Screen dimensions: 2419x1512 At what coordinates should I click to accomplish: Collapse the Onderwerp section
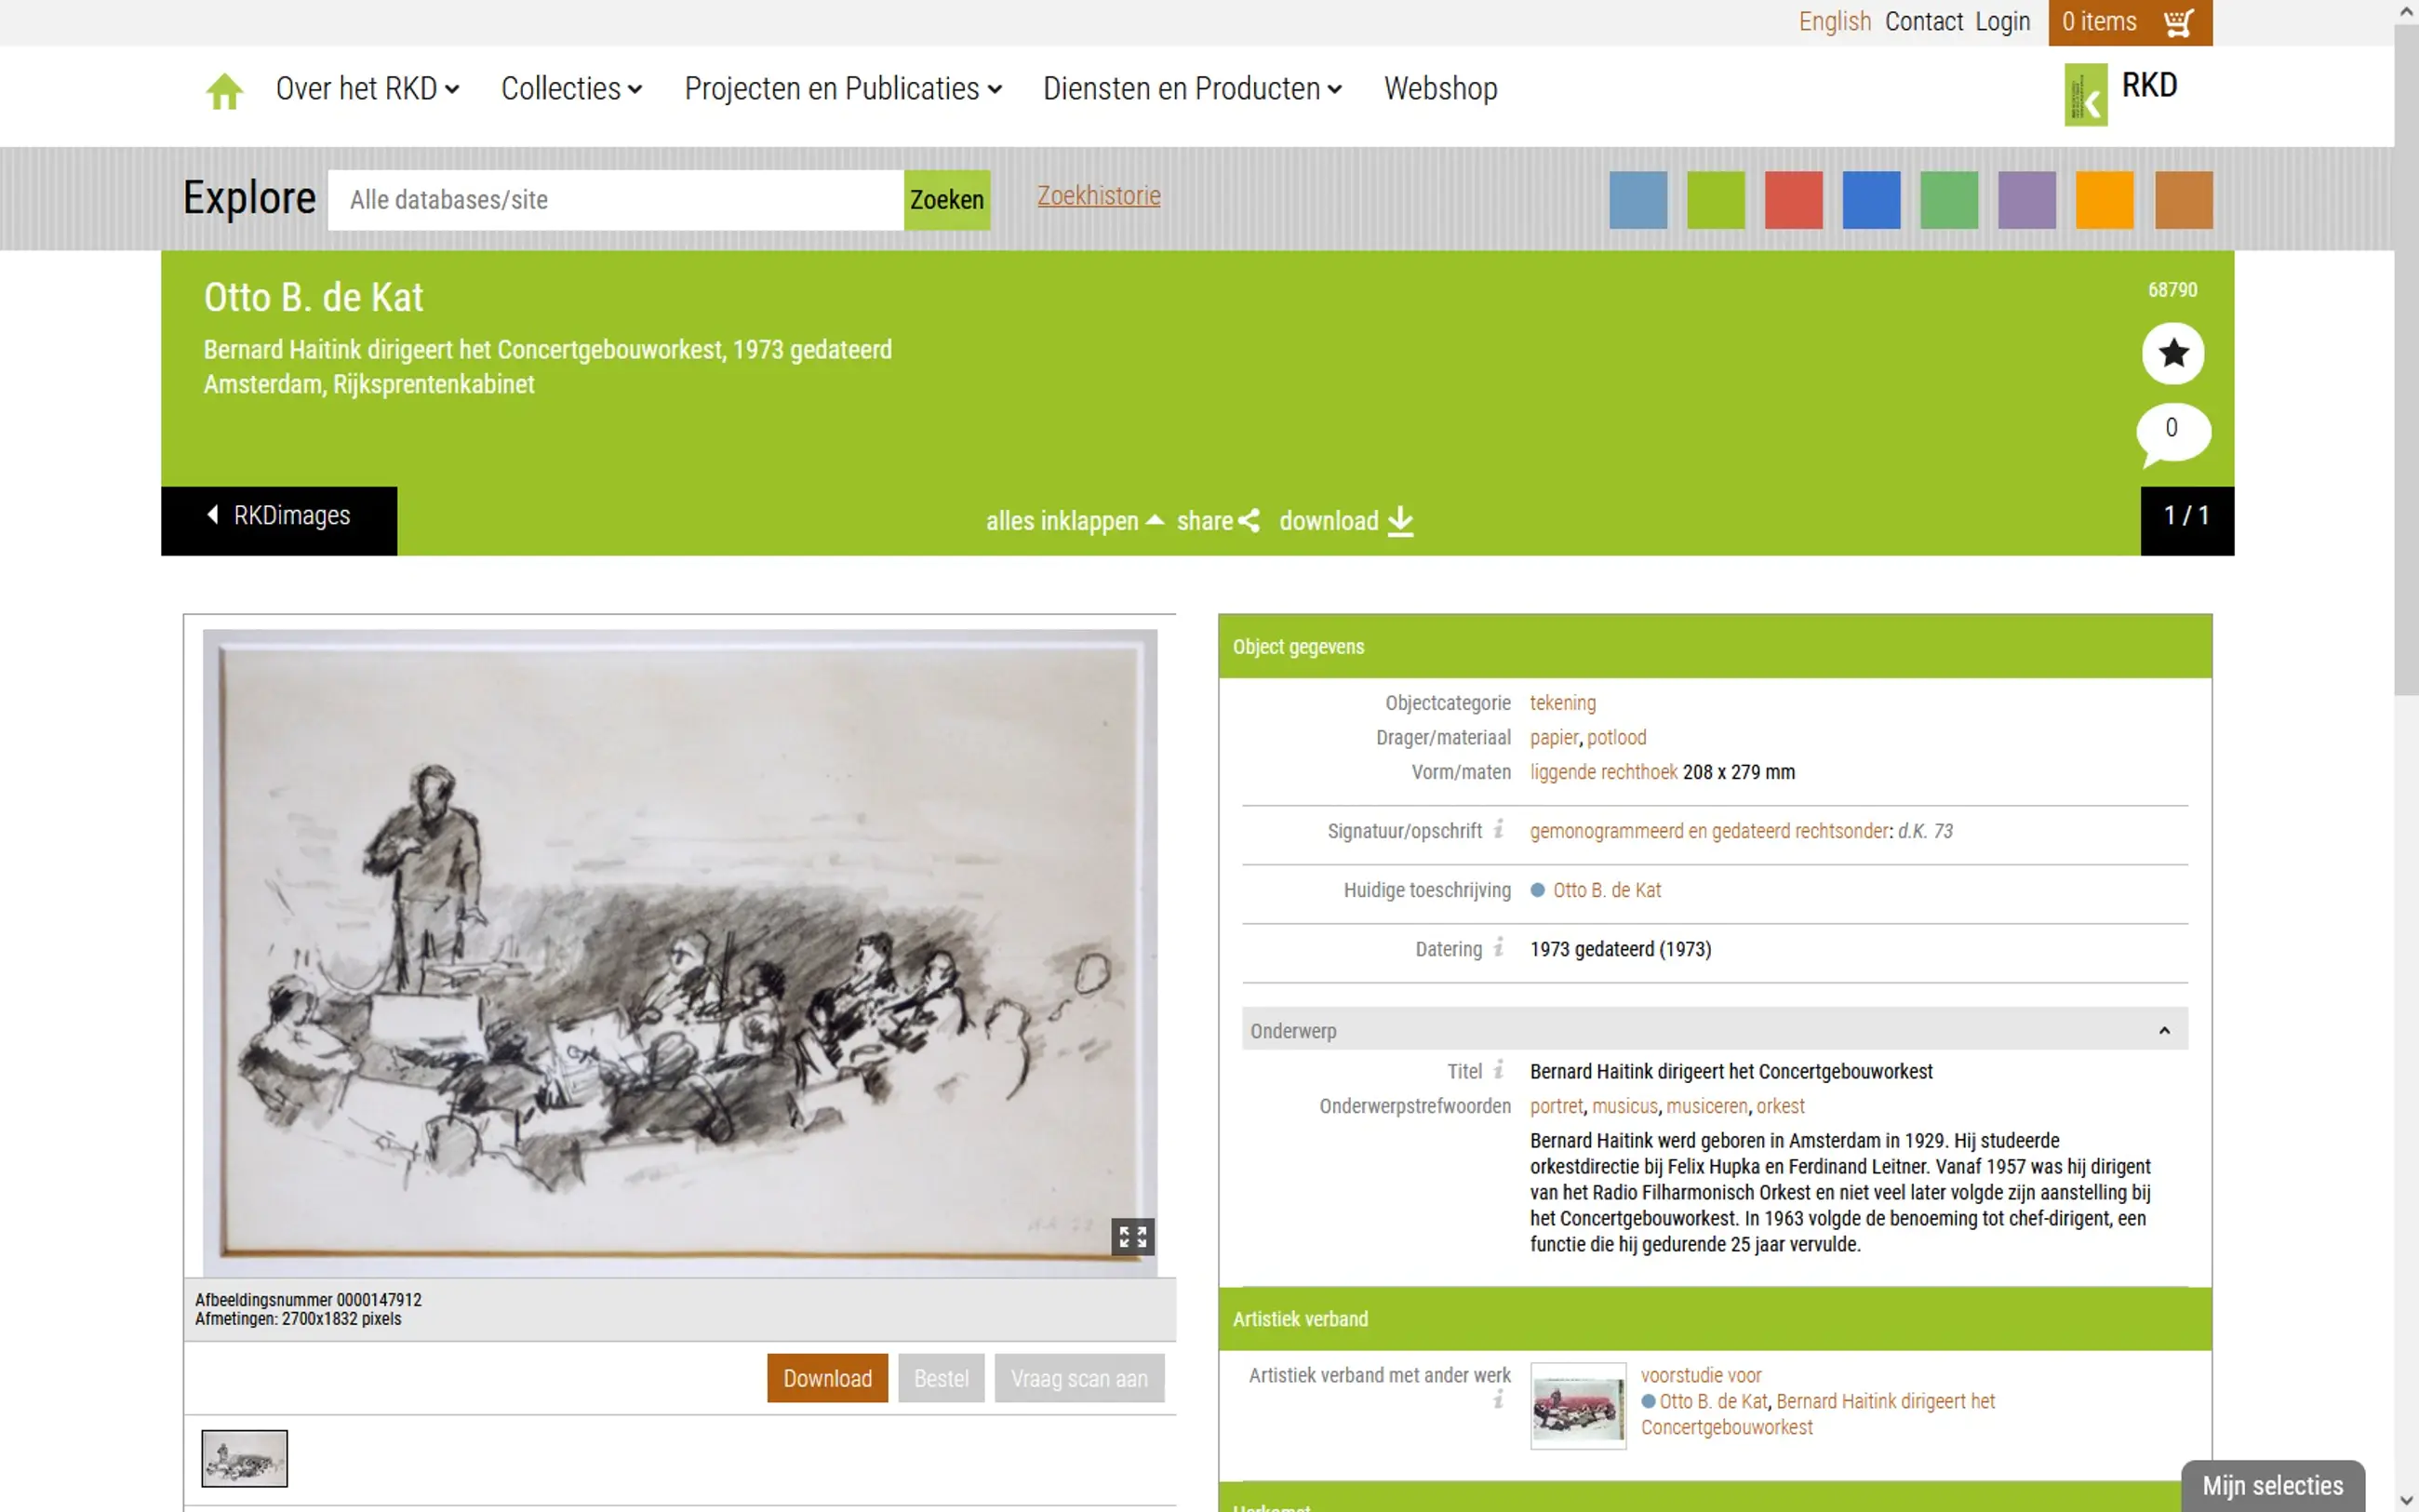(2163, 1030)
